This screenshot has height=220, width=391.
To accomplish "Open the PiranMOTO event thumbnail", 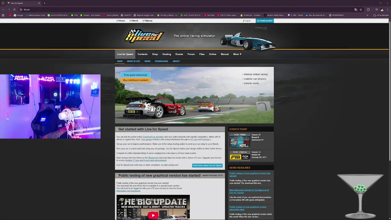I will coord(240,142).
